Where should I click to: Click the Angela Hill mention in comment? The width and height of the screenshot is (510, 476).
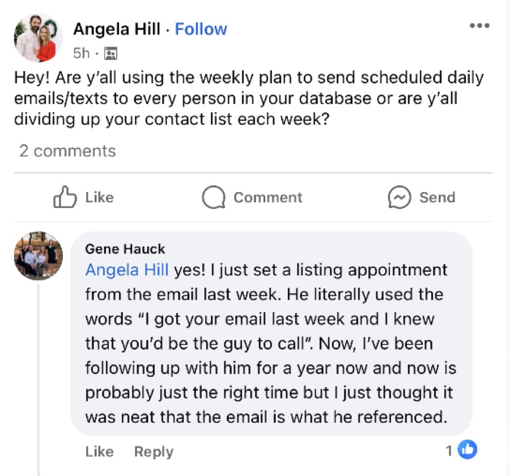click(127, 270)
